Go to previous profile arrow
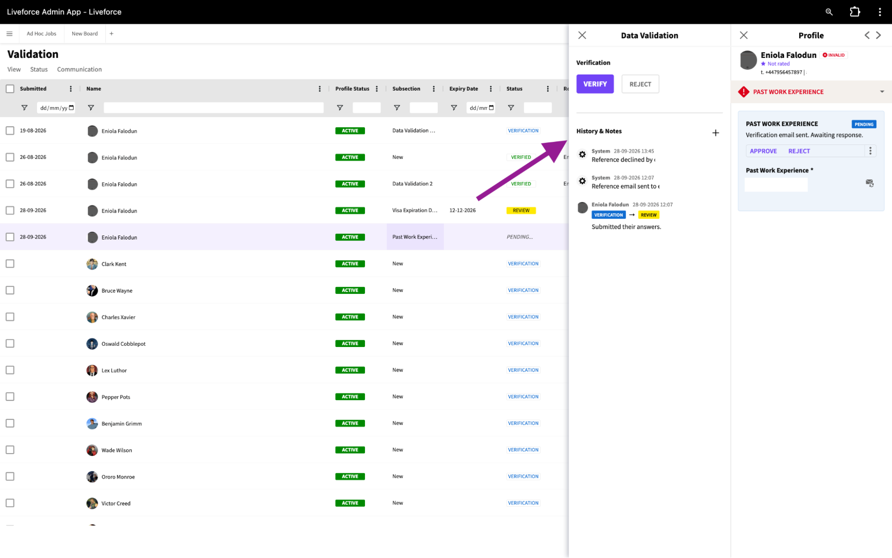Screen dimensions: 892x558 click(867, 35)
